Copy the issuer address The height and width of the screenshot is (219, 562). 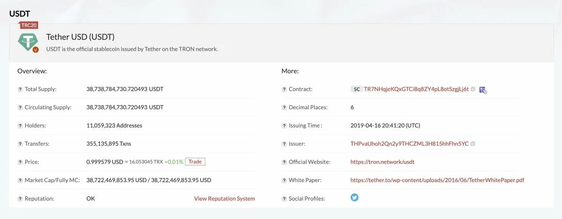click(473, 144)
